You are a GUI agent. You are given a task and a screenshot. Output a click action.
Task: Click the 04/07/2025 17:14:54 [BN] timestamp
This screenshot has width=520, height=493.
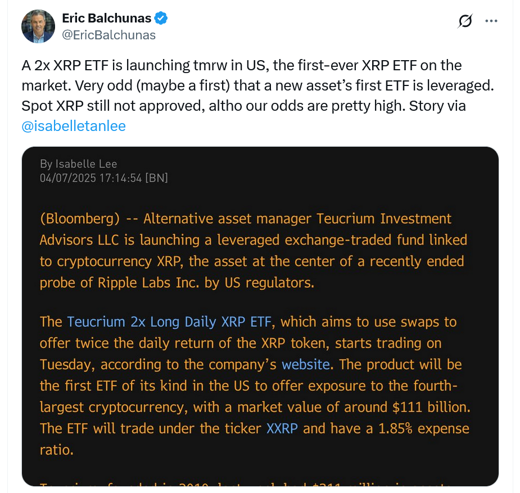(x=103, y=178)
